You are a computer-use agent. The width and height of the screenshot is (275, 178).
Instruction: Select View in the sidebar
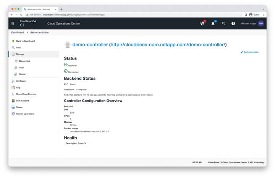point(18,47)
